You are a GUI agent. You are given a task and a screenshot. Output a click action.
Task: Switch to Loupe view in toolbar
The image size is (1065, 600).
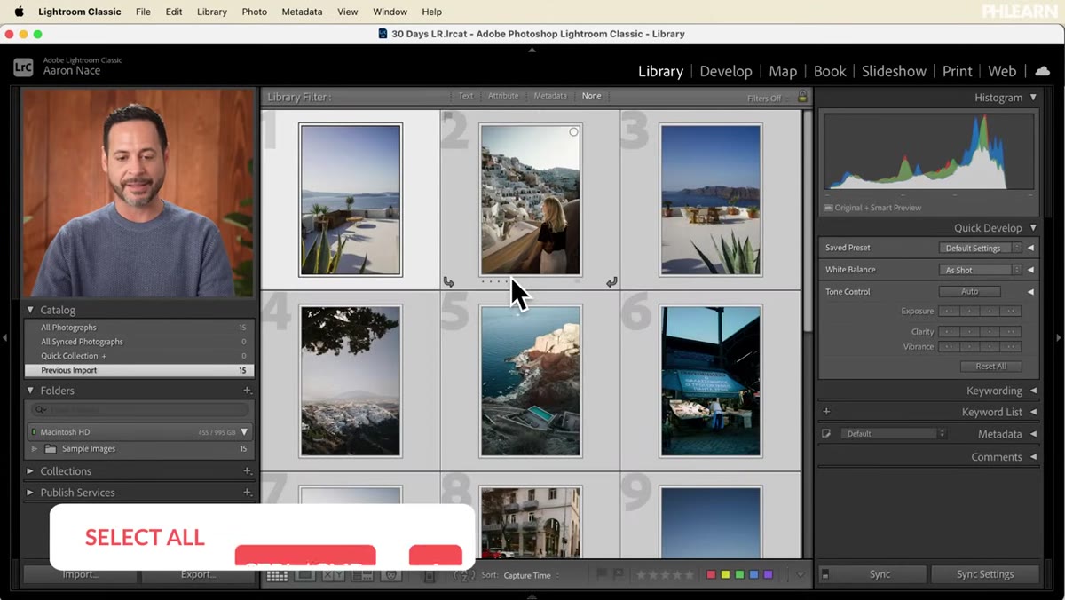click(x=304, y=575)
